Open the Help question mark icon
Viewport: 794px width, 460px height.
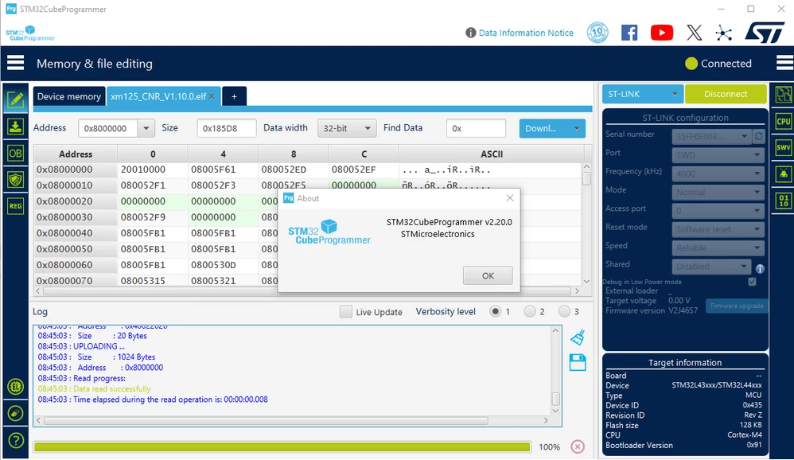16,440
